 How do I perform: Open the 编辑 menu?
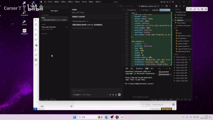tap(57, 2)
